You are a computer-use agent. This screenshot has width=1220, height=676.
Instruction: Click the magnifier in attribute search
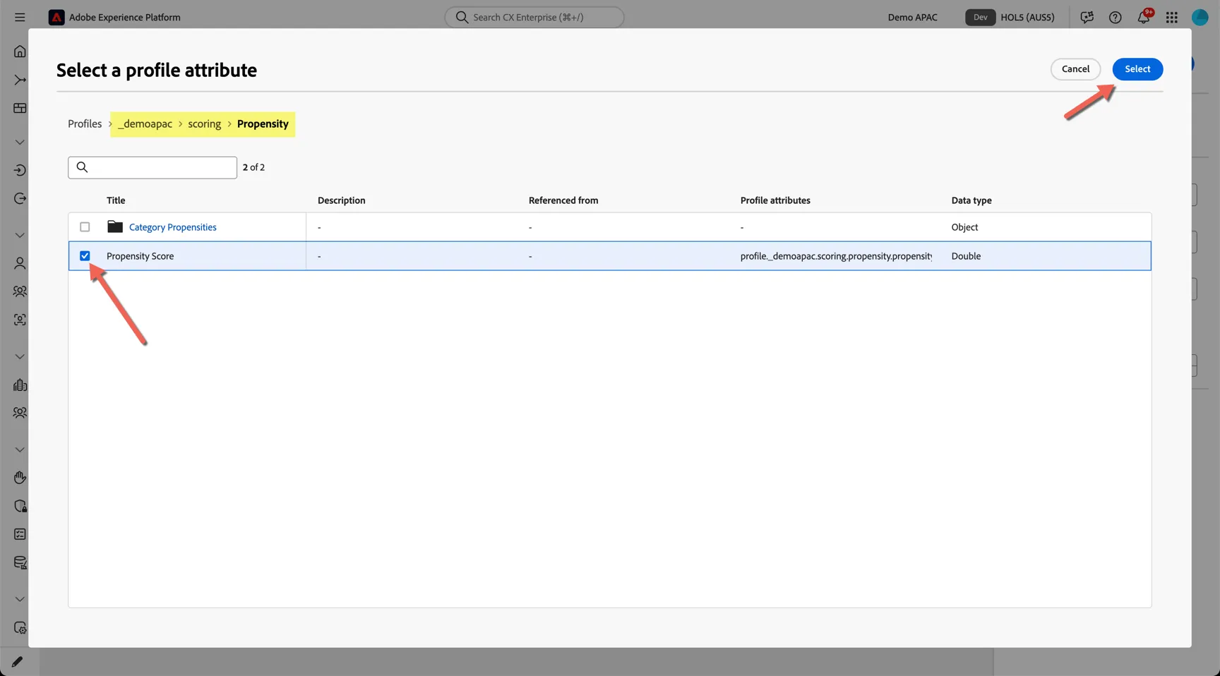(82, 167)
